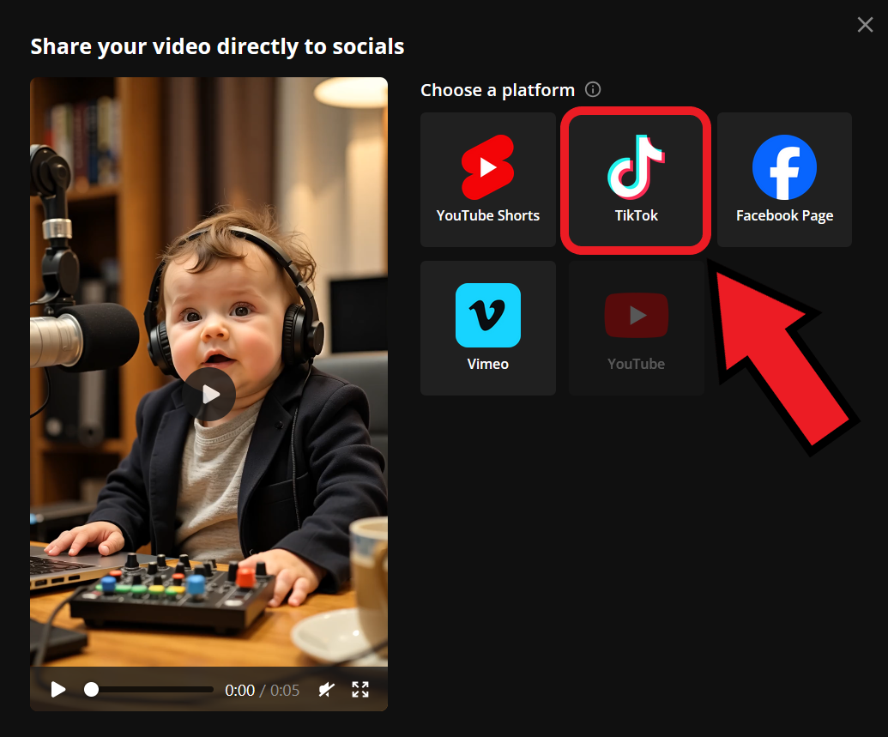This screenshot has height=737, width=888.
Task: Close the share to socials dialog
Action: (865, 24)
